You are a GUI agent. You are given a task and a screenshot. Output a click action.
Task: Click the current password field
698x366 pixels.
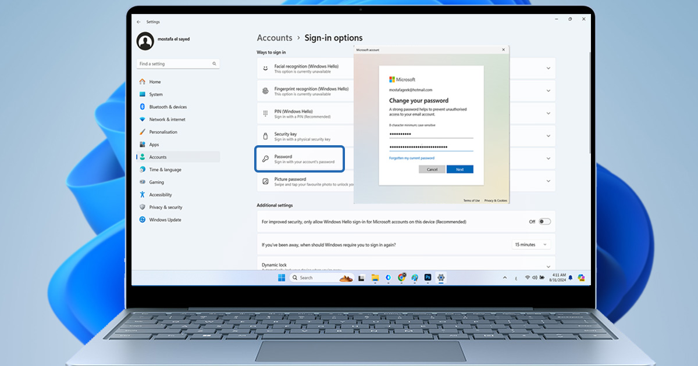point(431,133)
